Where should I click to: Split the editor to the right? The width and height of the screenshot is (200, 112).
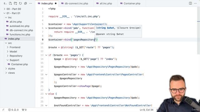[x=190, y=3]
